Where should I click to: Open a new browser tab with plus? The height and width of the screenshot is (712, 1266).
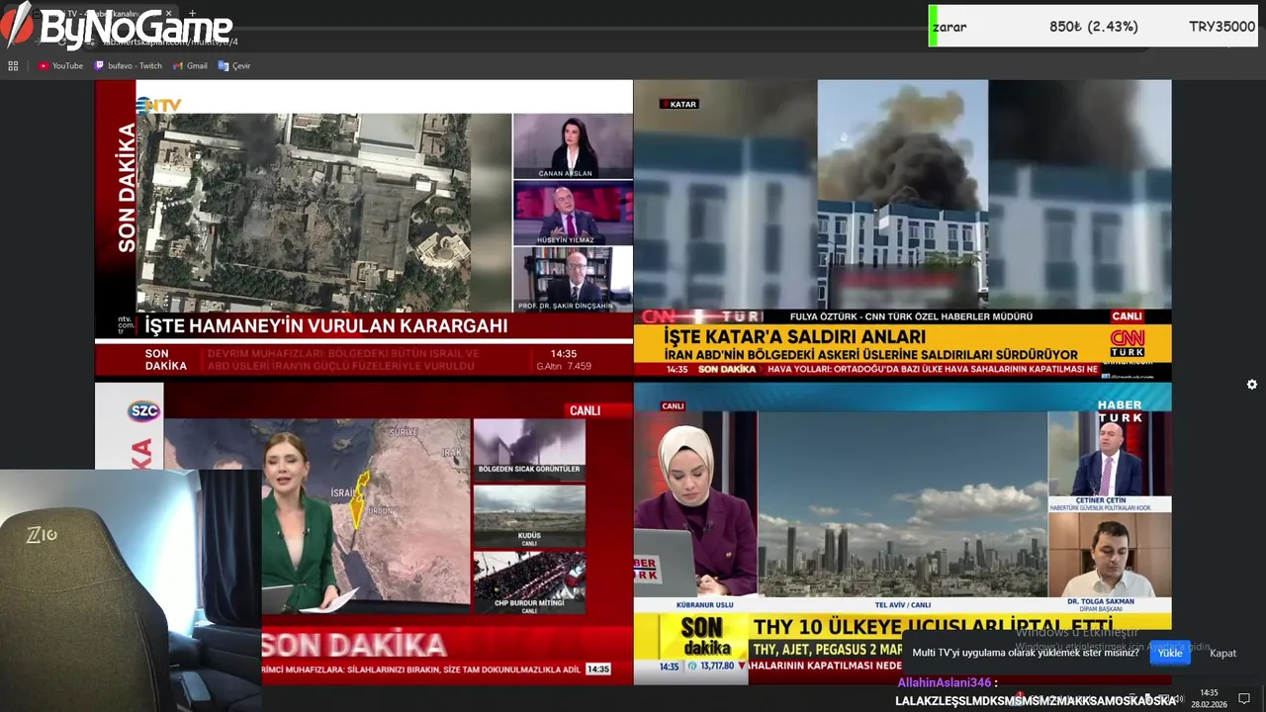(192, 14)
